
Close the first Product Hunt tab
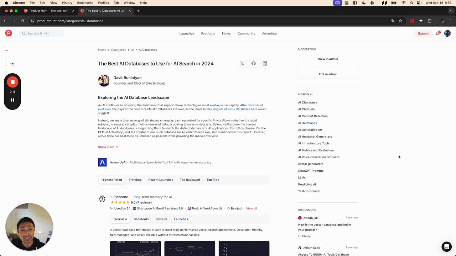coord(73,11)
